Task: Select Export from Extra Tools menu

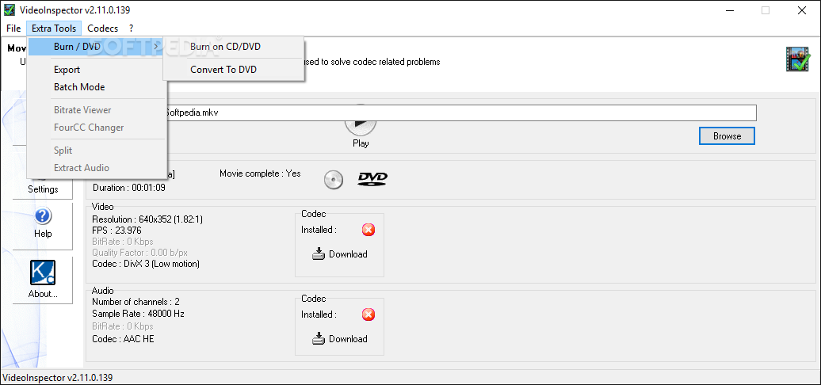Action: 67,70
